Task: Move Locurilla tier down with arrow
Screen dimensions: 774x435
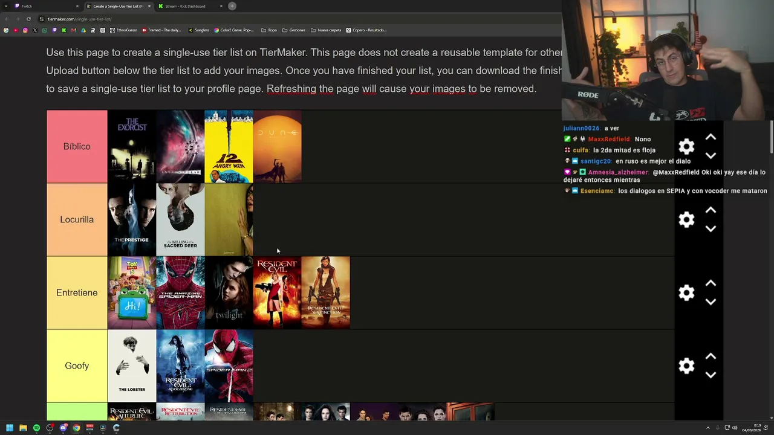Action: [711, 229]
